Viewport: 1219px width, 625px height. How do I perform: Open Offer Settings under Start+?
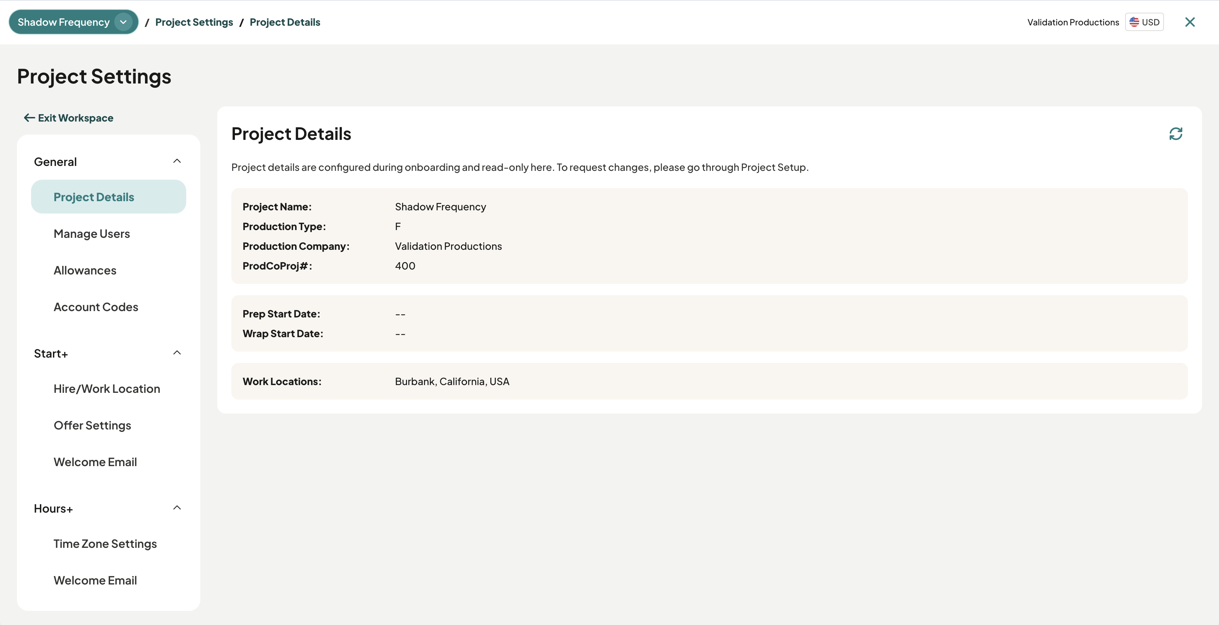(92, 426)
